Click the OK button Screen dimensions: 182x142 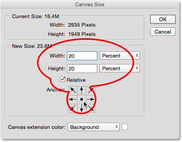(163, 19)
